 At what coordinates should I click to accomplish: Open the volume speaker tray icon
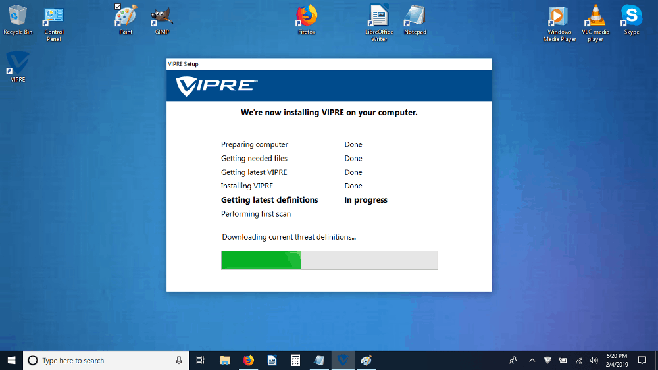point(594,360)
